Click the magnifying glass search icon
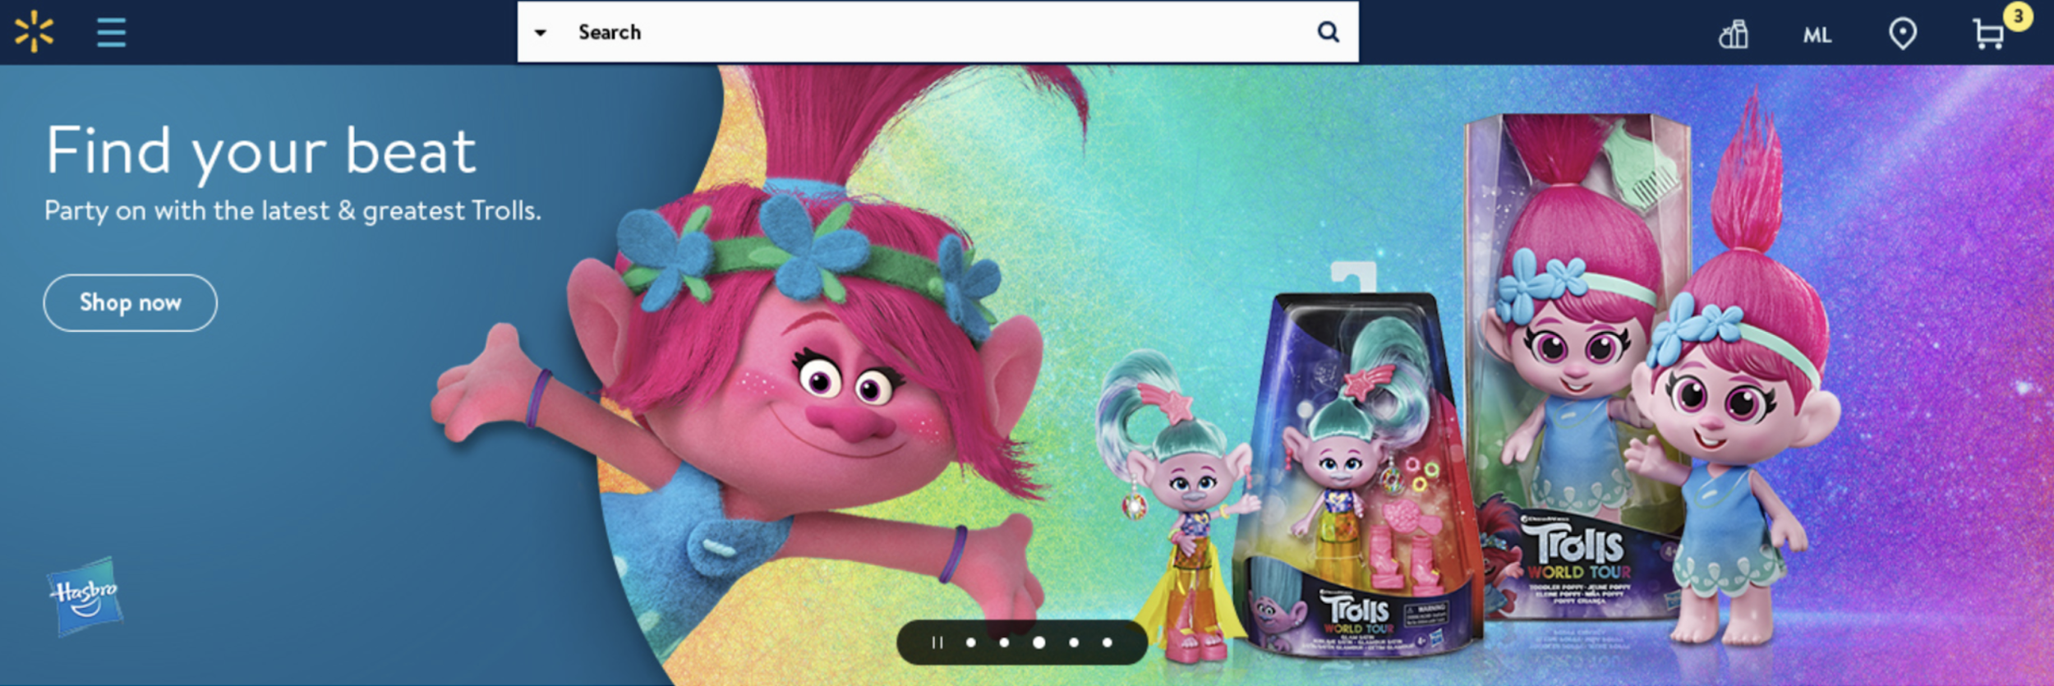The image size is (2054, 686). click(x=1329, y=32)
